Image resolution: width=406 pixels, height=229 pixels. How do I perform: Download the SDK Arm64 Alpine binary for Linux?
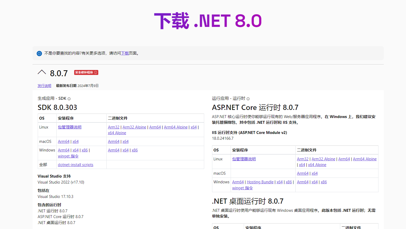click(176, 127)
